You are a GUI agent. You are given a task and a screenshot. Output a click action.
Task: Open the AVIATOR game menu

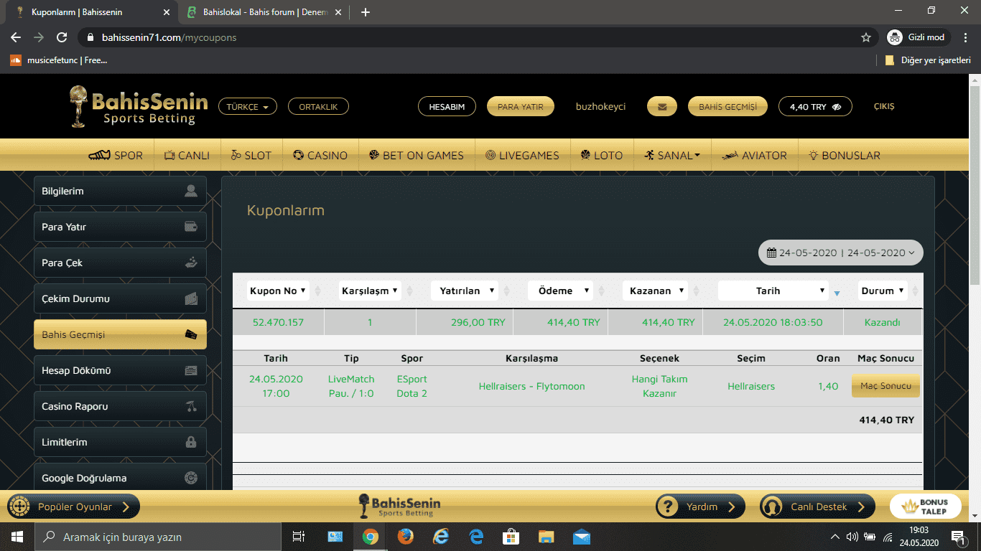click(754, 155)
